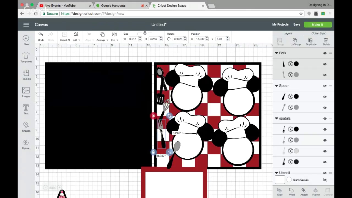Duplicate the selected layer
352x198 pixels.
pos(311,42)
